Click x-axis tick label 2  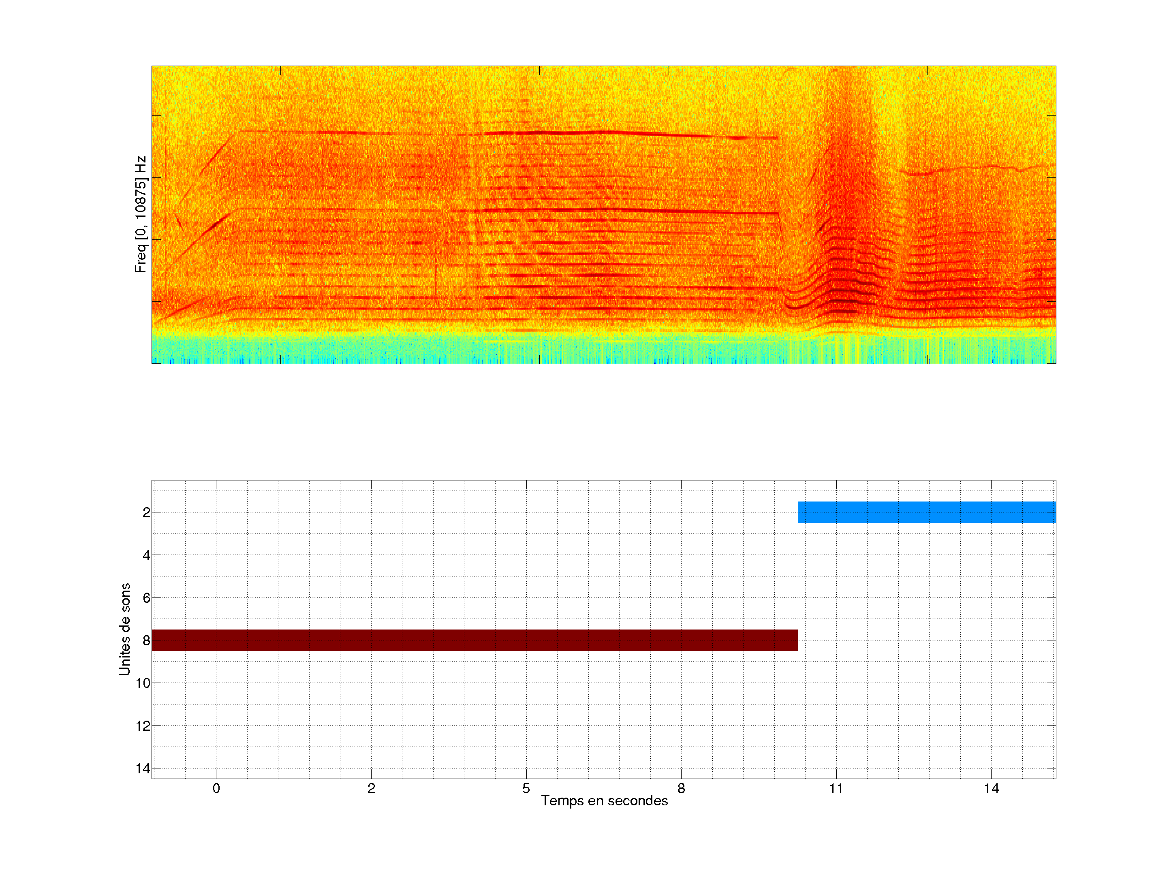pos(371,788)
